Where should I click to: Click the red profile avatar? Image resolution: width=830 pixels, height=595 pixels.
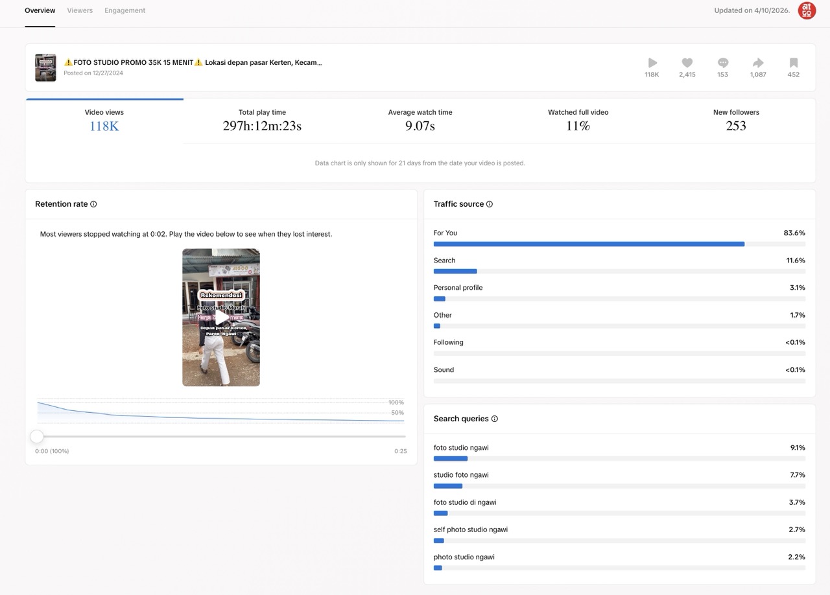tap(807, 10)
